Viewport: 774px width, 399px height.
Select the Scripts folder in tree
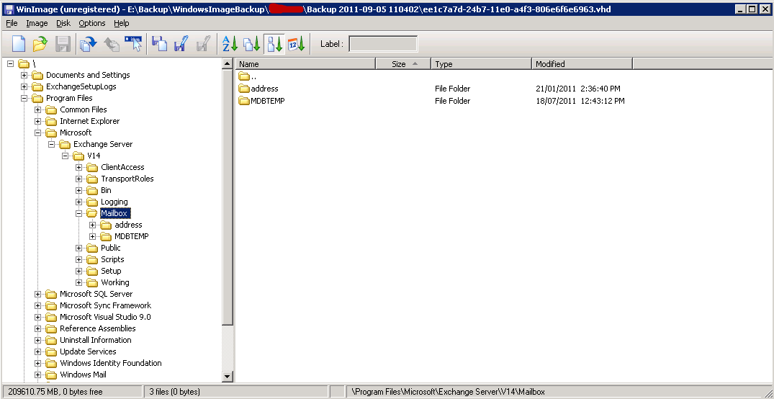(x=112, y=259)
